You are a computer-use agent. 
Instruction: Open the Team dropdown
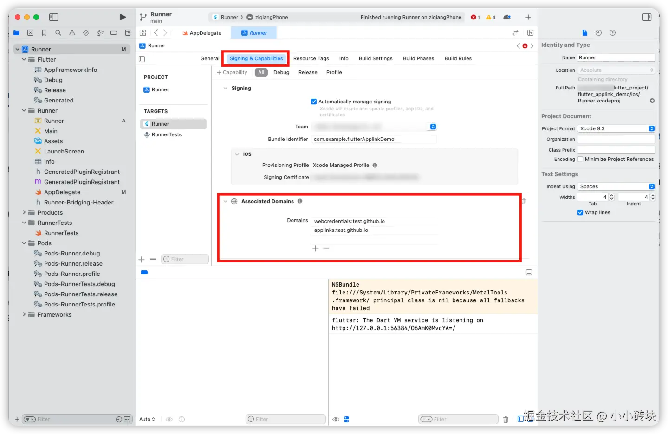coord(374,127)
